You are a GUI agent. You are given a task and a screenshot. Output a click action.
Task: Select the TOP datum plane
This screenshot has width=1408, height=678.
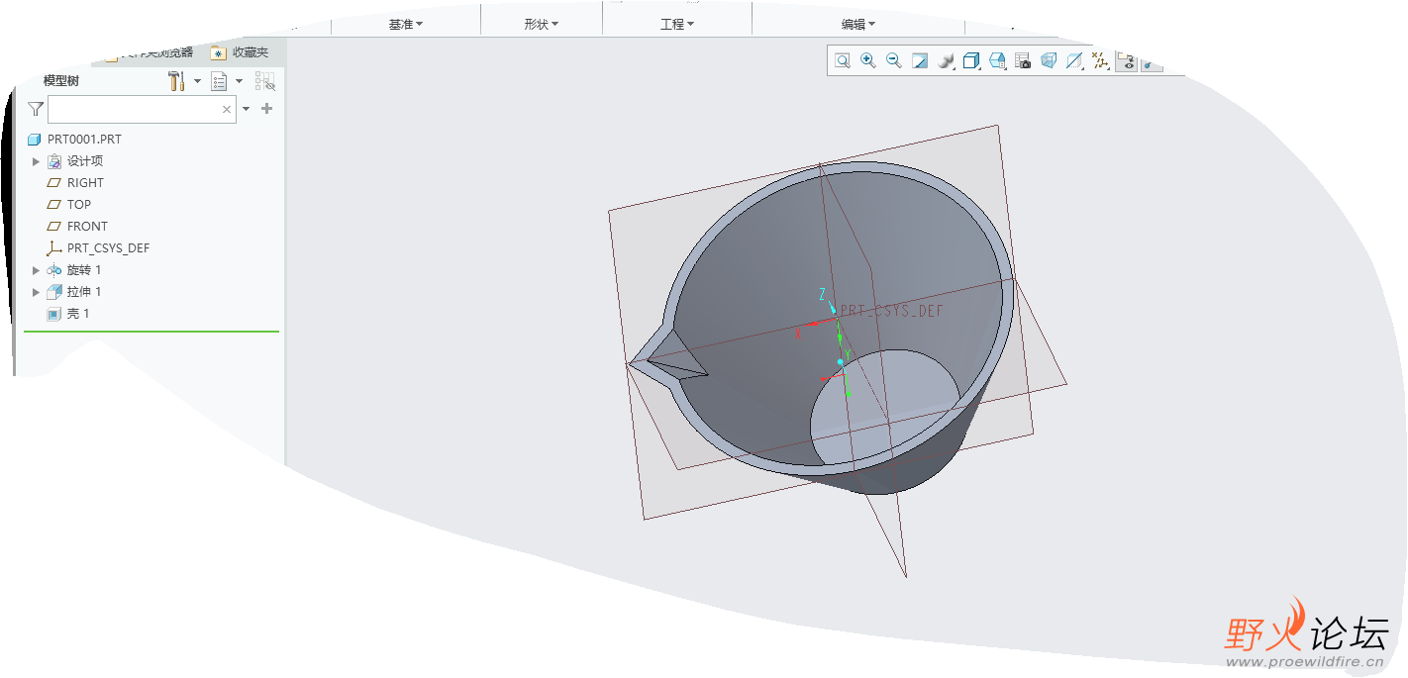(x=79, y=205)
